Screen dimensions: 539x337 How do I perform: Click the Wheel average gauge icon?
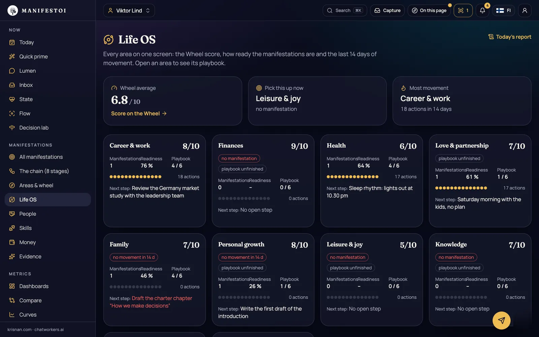[114, 88]
